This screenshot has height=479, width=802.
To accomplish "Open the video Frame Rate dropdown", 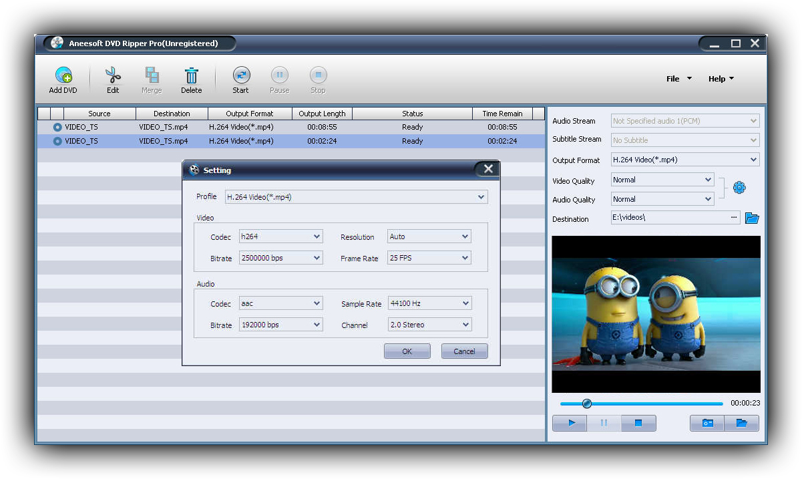I will click(x=465, y=258).
